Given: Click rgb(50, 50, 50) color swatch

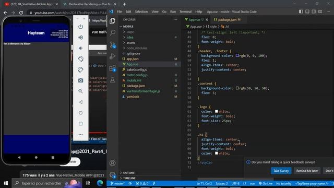Looking at the screenshot, I should [237, 88].
